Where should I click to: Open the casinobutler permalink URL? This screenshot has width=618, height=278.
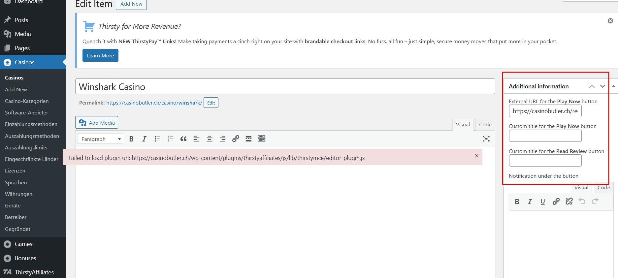pos(154,103)
